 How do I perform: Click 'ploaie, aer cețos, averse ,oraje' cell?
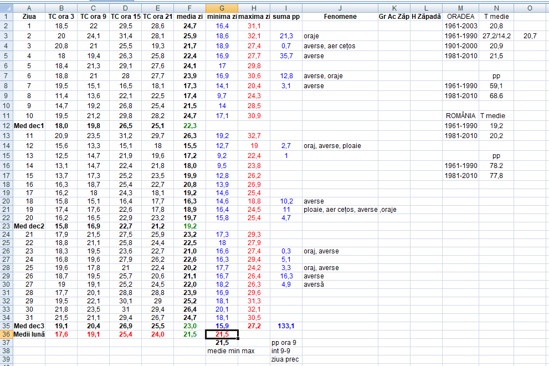(350, 210)
